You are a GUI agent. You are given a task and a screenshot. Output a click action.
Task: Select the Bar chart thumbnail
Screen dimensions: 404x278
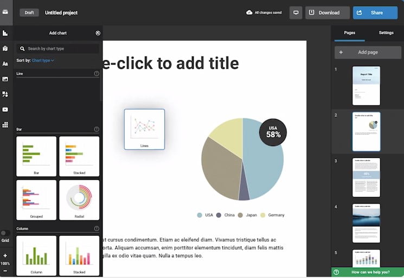coord(36,156)
